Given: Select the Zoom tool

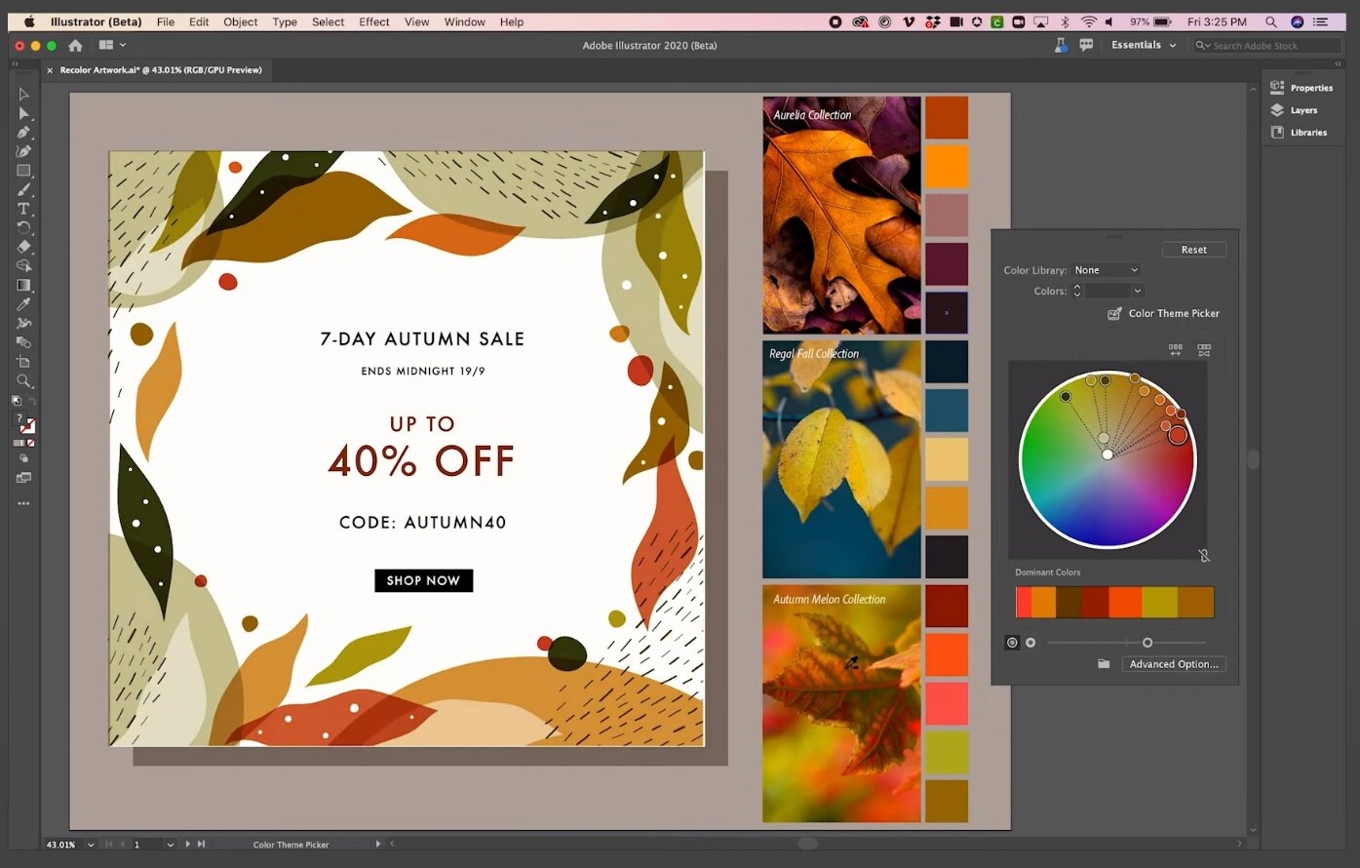Looking at the screenshot, I should point(23,381).
